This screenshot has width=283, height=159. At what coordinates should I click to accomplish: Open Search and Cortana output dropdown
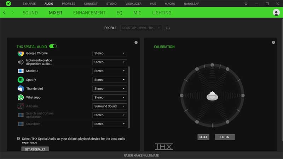110,115
